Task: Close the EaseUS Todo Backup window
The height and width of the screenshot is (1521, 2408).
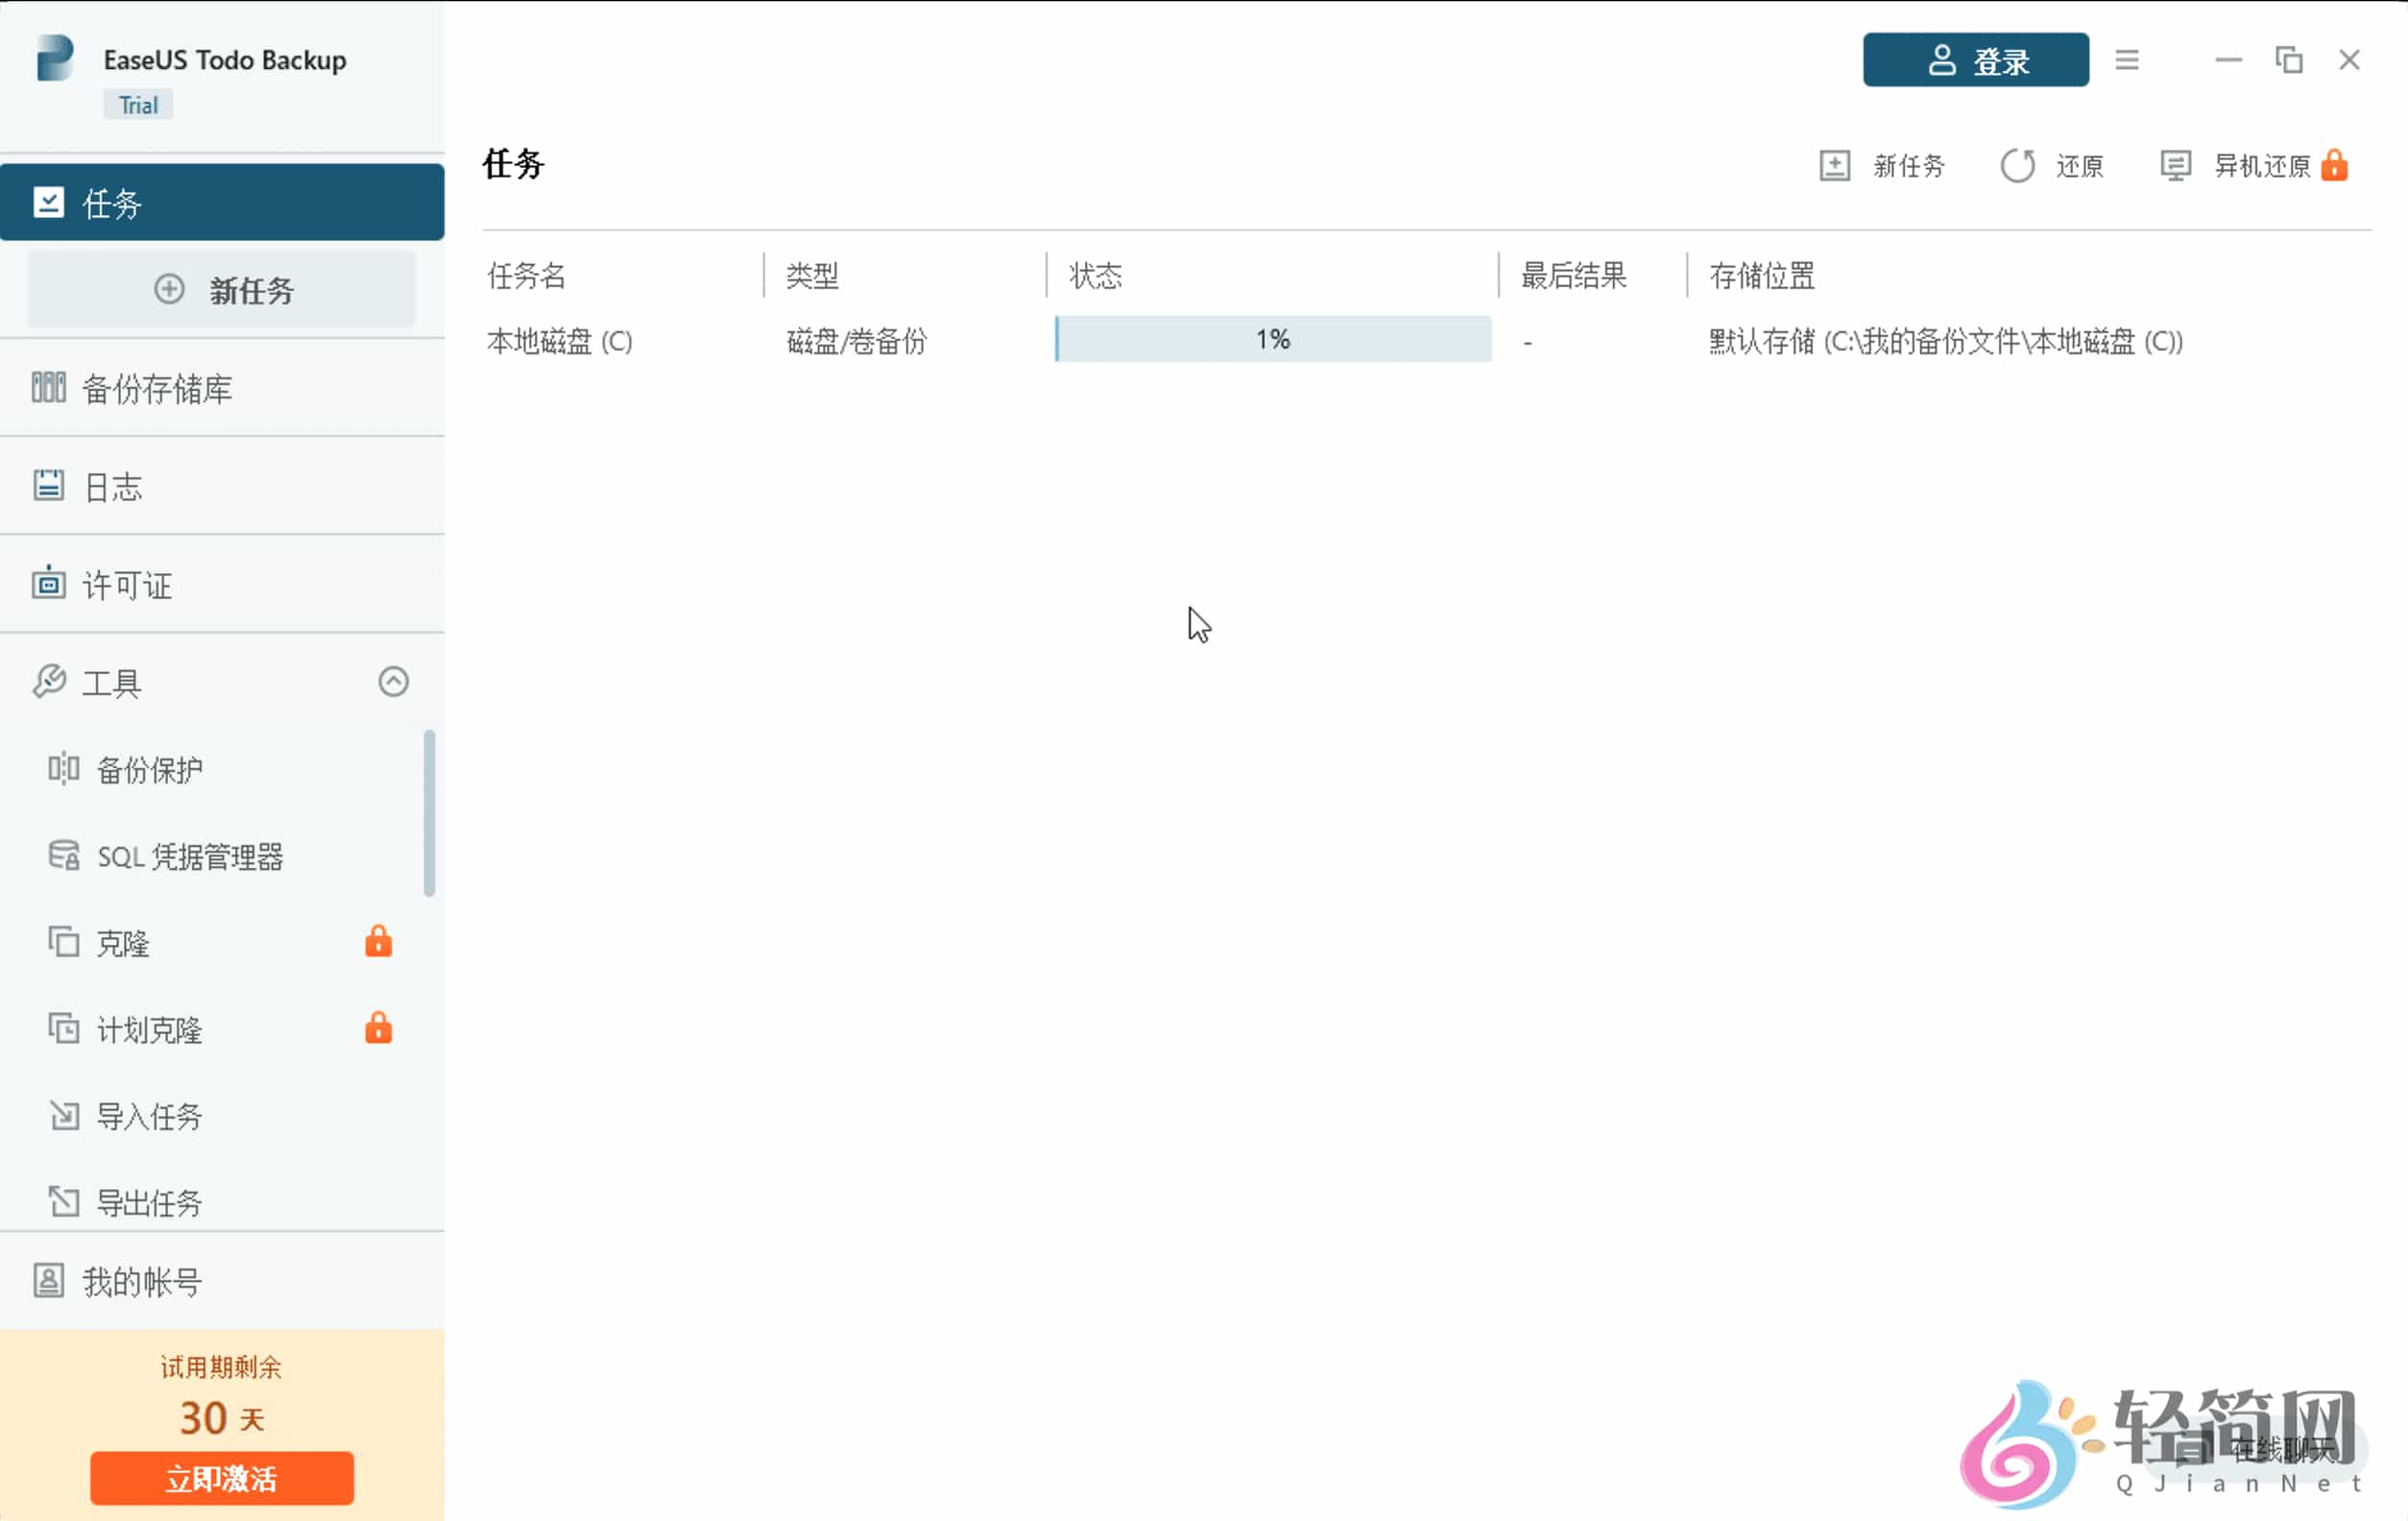Action: tap(2350, 60)
